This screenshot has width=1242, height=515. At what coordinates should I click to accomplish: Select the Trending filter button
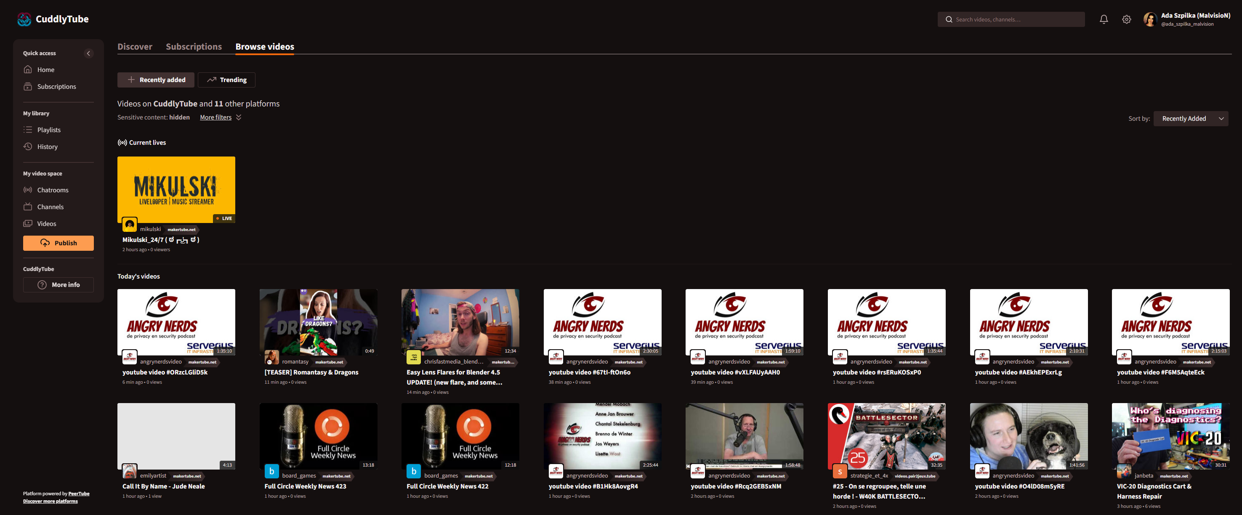coord(226,80)
